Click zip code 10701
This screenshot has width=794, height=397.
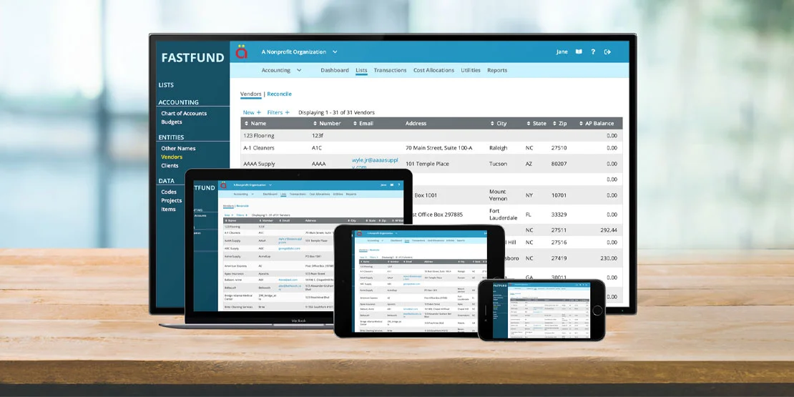(x=559, y=195)
